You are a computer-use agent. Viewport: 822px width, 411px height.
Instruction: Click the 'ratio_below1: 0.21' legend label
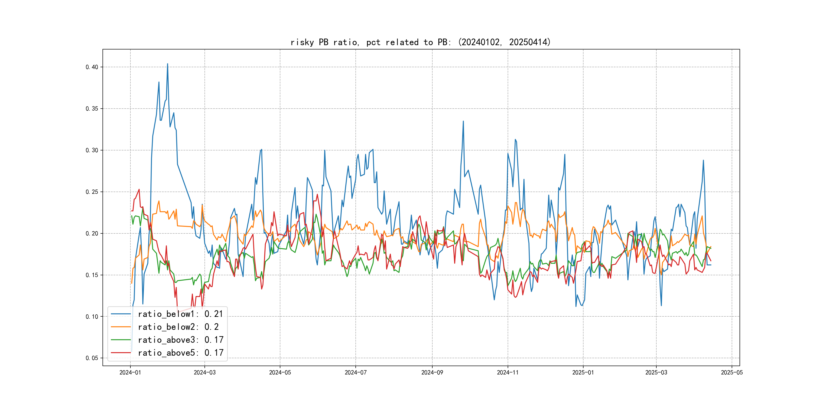click(180, 314)
